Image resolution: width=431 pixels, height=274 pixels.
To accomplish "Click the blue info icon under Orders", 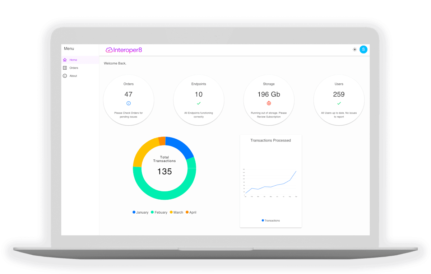I will click(129, 103).
